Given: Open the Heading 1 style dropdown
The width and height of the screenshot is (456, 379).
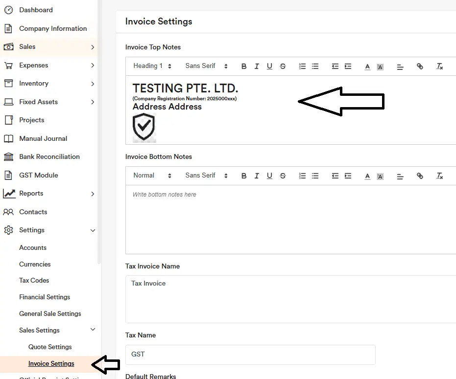Looking at the screenshot, I should click(x=152, y=66).
